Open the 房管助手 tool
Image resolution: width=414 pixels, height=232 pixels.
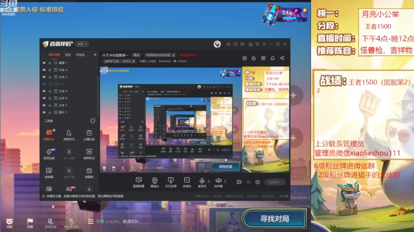[69, 135]
